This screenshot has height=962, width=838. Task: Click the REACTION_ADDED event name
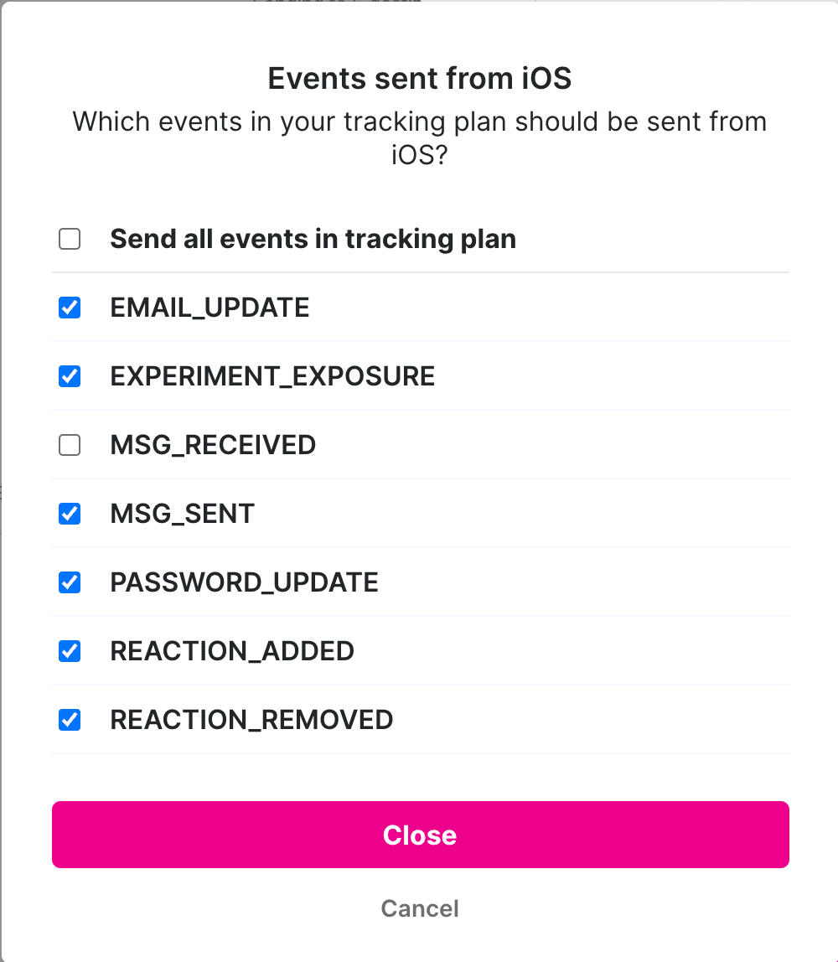click(x=232, y=651)
